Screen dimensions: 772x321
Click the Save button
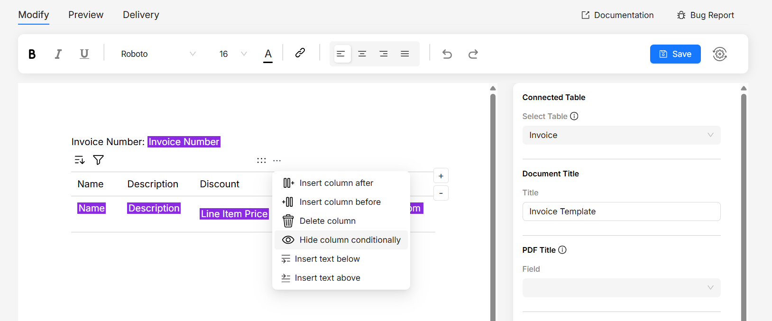point(675,54)
